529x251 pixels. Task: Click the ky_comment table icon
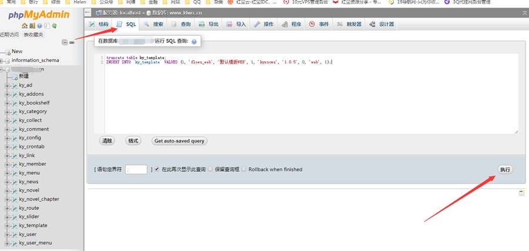[14, 130]
